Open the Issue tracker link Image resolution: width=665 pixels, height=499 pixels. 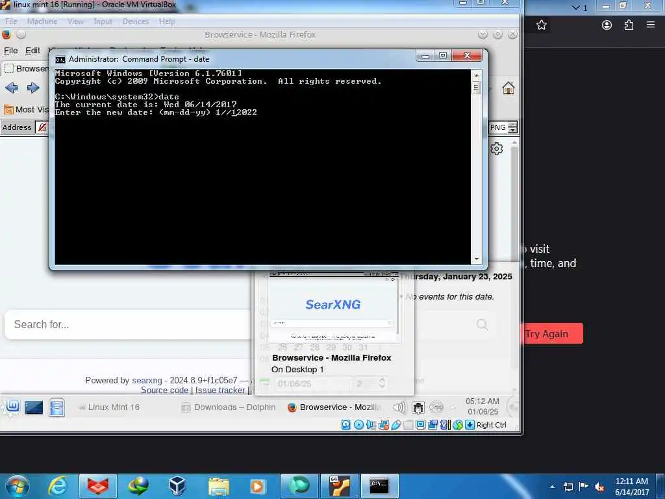[220, 390]
